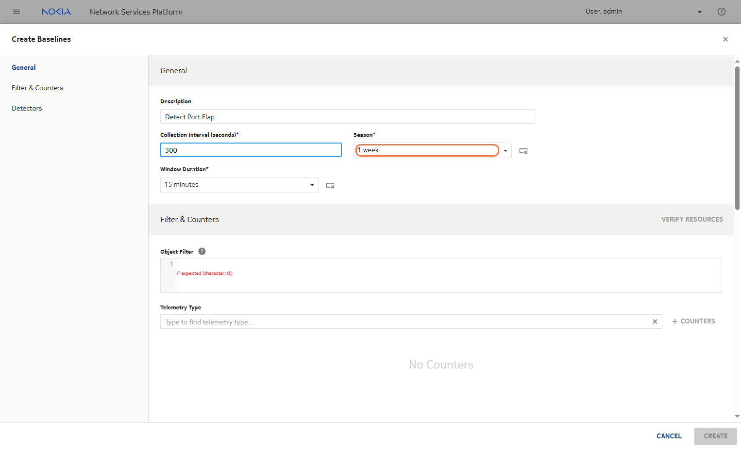
Task: Close the Create Baselines form
Action: point(725,39)
